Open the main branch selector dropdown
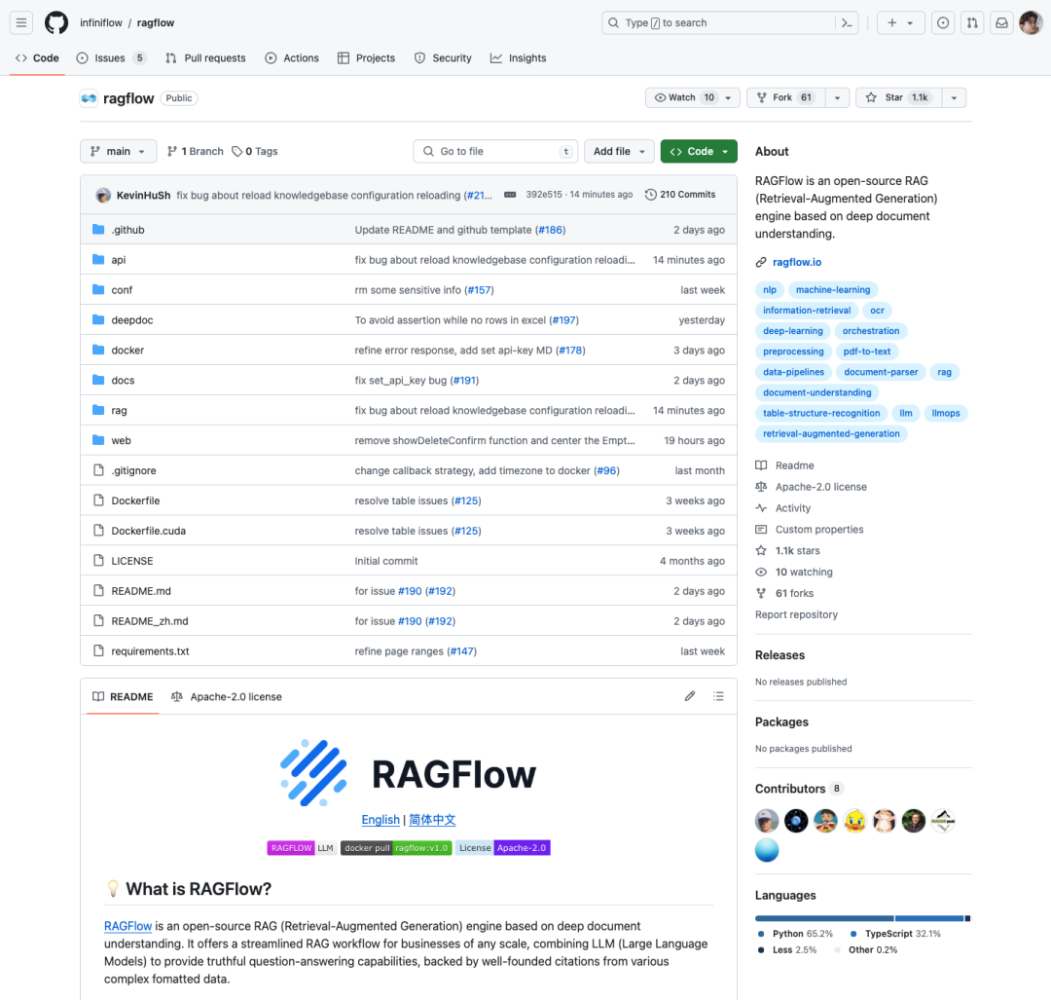 point(118,152)
